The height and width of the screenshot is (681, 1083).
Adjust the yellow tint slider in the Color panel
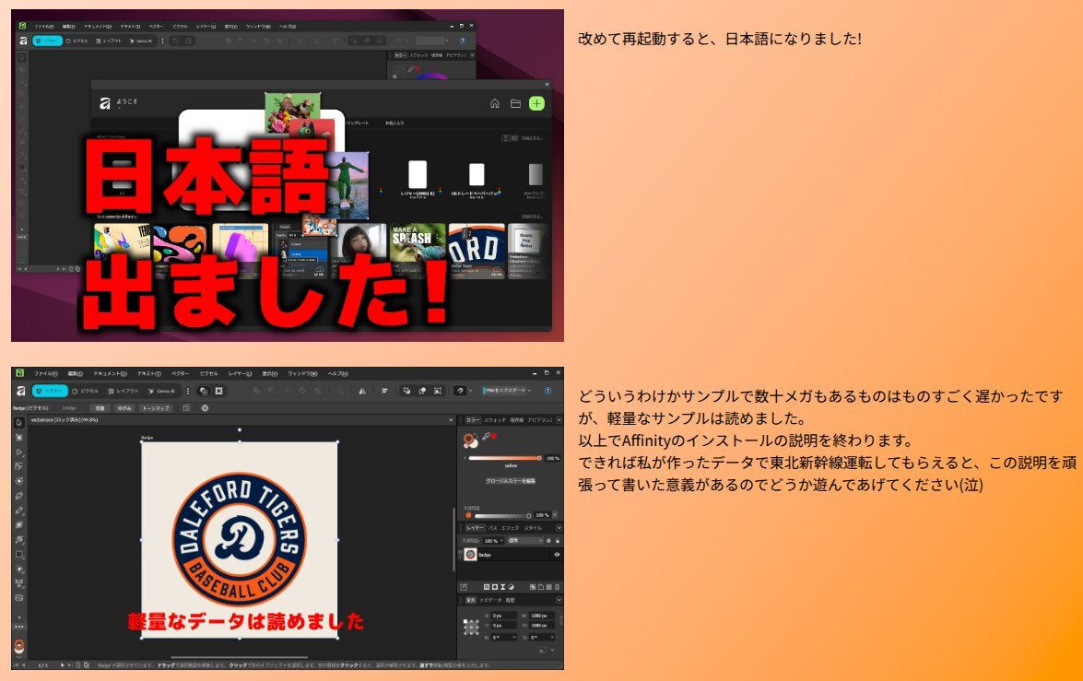pyautogui.click(x=505, y=458)
